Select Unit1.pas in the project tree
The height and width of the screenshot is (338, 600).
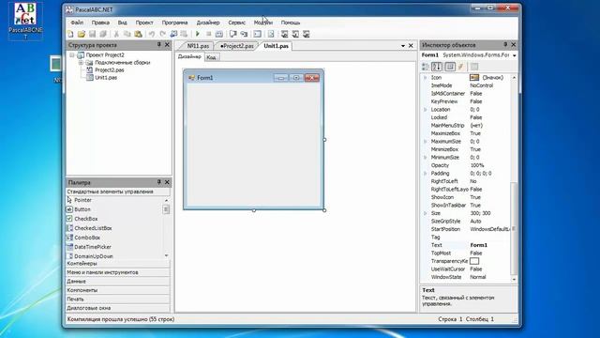pos(106,77)
